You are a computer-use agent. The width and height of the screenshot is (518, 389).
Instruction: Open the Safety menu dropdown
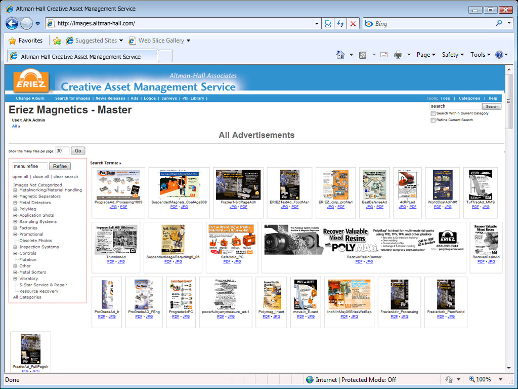[453, 55]
